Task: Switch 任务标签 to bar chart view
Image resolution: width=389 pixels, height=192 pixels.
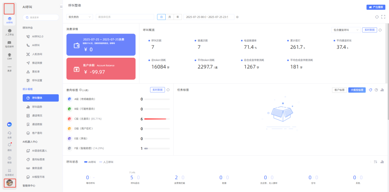Action: pyautogui.click(x=382, y=90)
